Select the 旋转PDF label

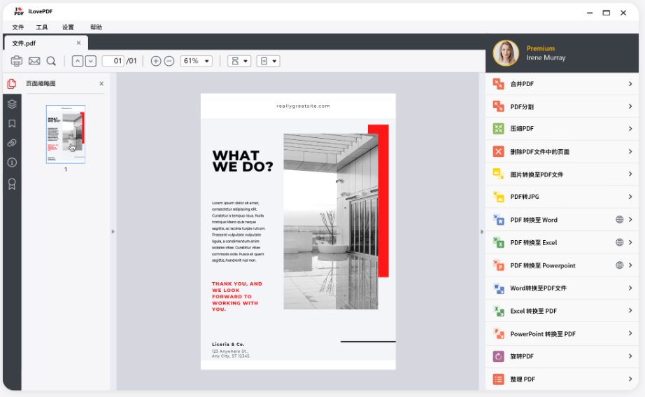point(522,356)
